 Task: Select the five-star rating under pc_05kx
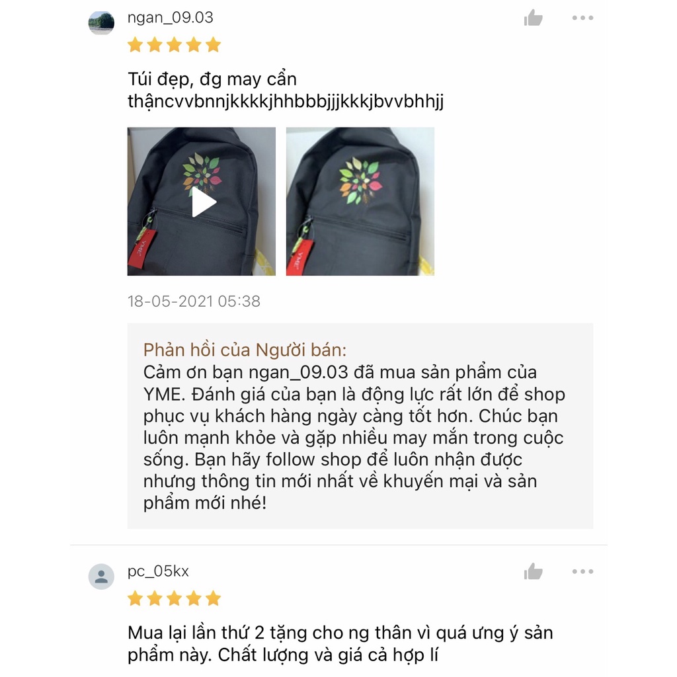[x=174, y=598]
